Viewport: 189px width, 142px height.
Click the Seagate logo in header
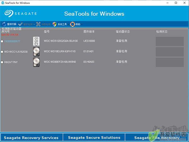tap(20, 13)
